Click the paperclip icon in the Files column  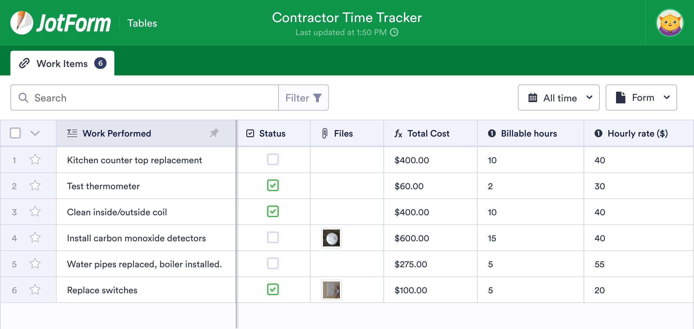tap(325, 133)
